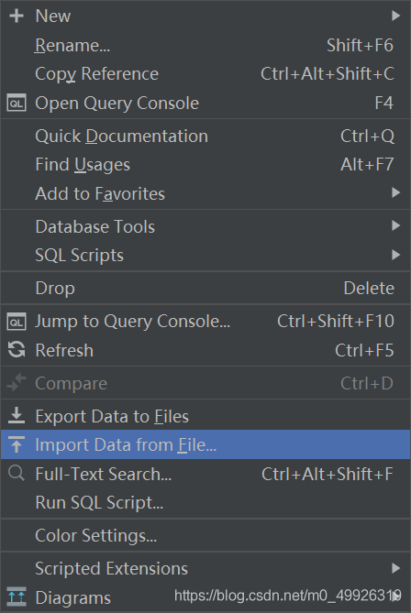Expand the Scripted Extensions submenu arrow
Image resolution: width=411 pixels, height=613 pixels.
tap(395, 568)
